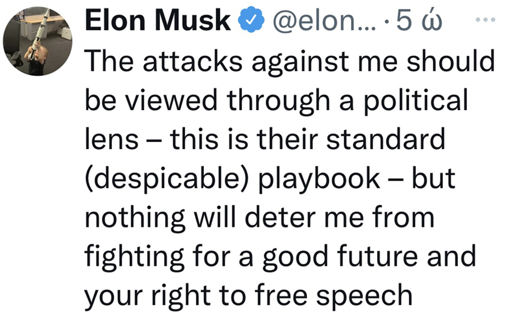The image size is (506, 325).
Task: Click the blue verified badge icon
Action: (252, 20)
